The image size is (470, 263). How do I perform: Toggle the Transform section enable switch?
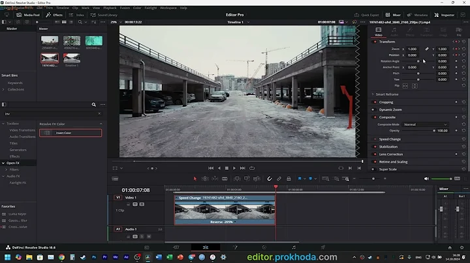[375, 42]
